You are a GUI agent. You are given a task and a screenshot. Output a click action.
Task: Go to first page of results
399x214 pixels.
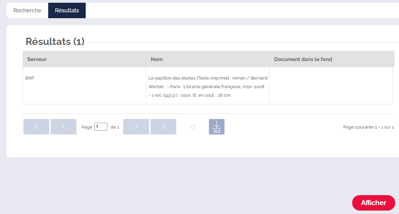(x=36, y=127)
